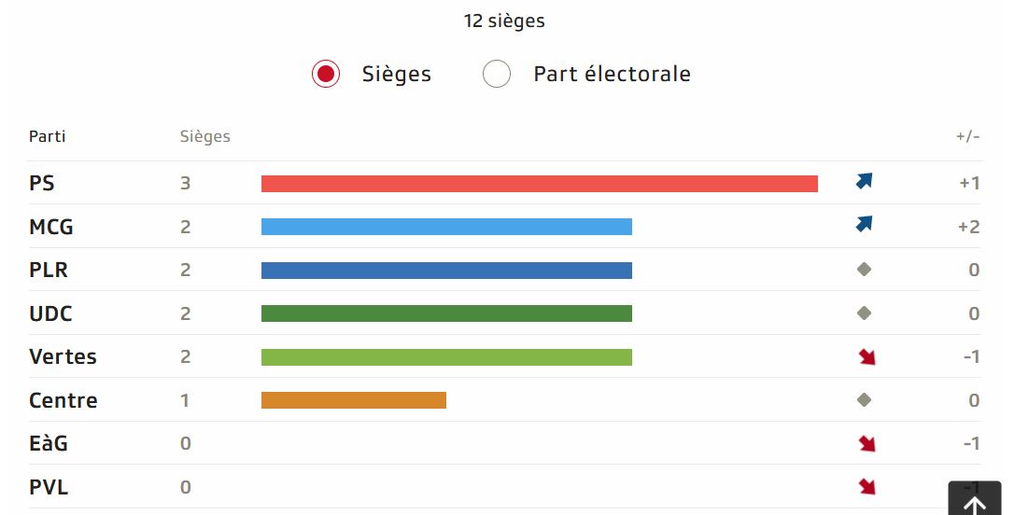This screenshot has height=515, width=1015.
Task: Click the Vertes party name
Action: tap(63, 356)
